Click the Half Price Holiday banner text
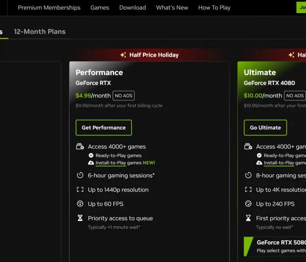The image size is (306, 262). click(154, 55)
